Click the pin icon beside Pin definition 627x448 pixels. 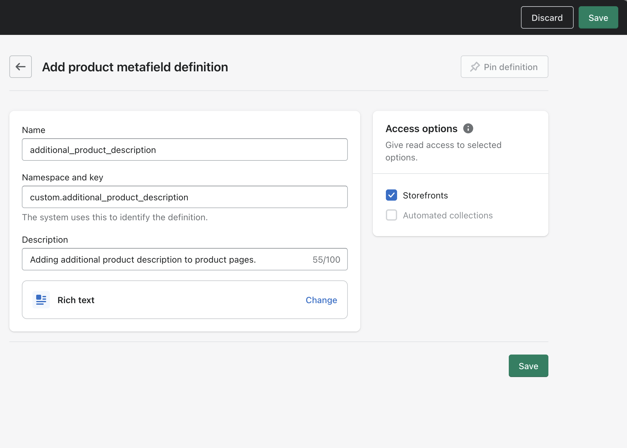coord(475,67)
